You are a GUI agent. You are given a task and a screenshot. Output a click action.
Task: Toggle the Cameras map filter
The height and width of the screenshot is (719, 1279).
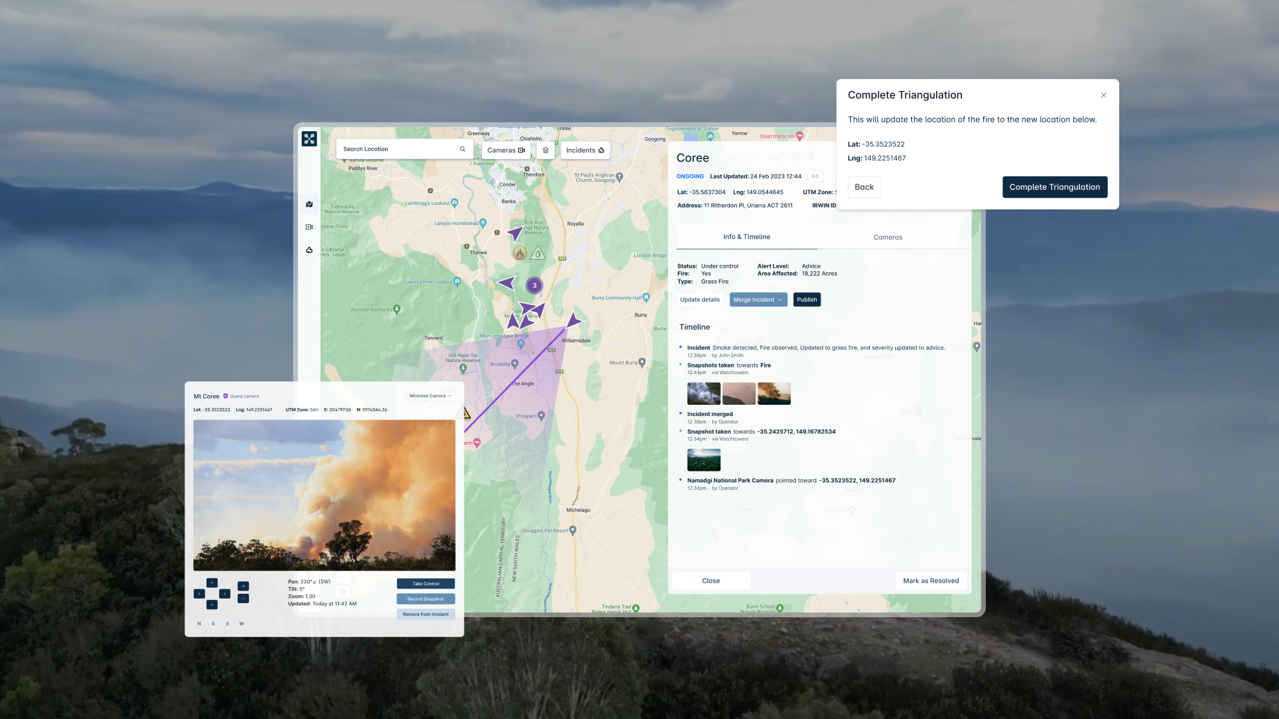click(506, 150)
